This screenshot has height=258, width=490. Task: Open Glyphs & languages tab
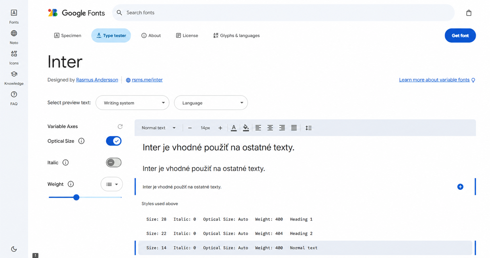click(236, 35)
